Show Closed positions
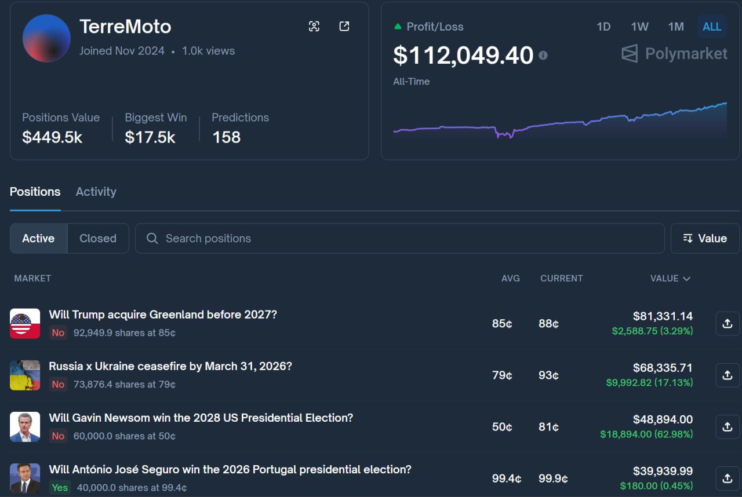 pyautogui.click(x=97, y=239)
